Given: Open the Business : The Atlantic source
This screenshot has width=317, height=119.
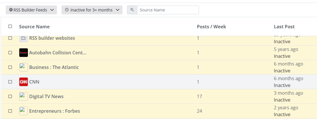Looking at the screenshot, I should [x=54, y=67].
